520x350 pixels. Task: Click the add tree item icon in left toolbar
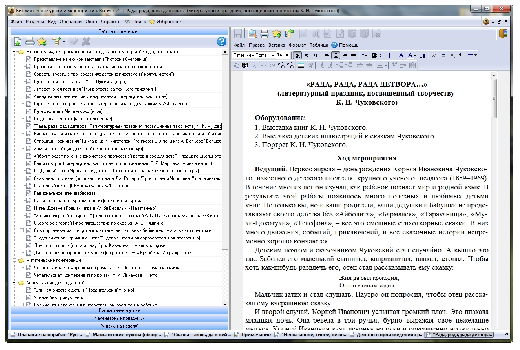click(56, 42)
